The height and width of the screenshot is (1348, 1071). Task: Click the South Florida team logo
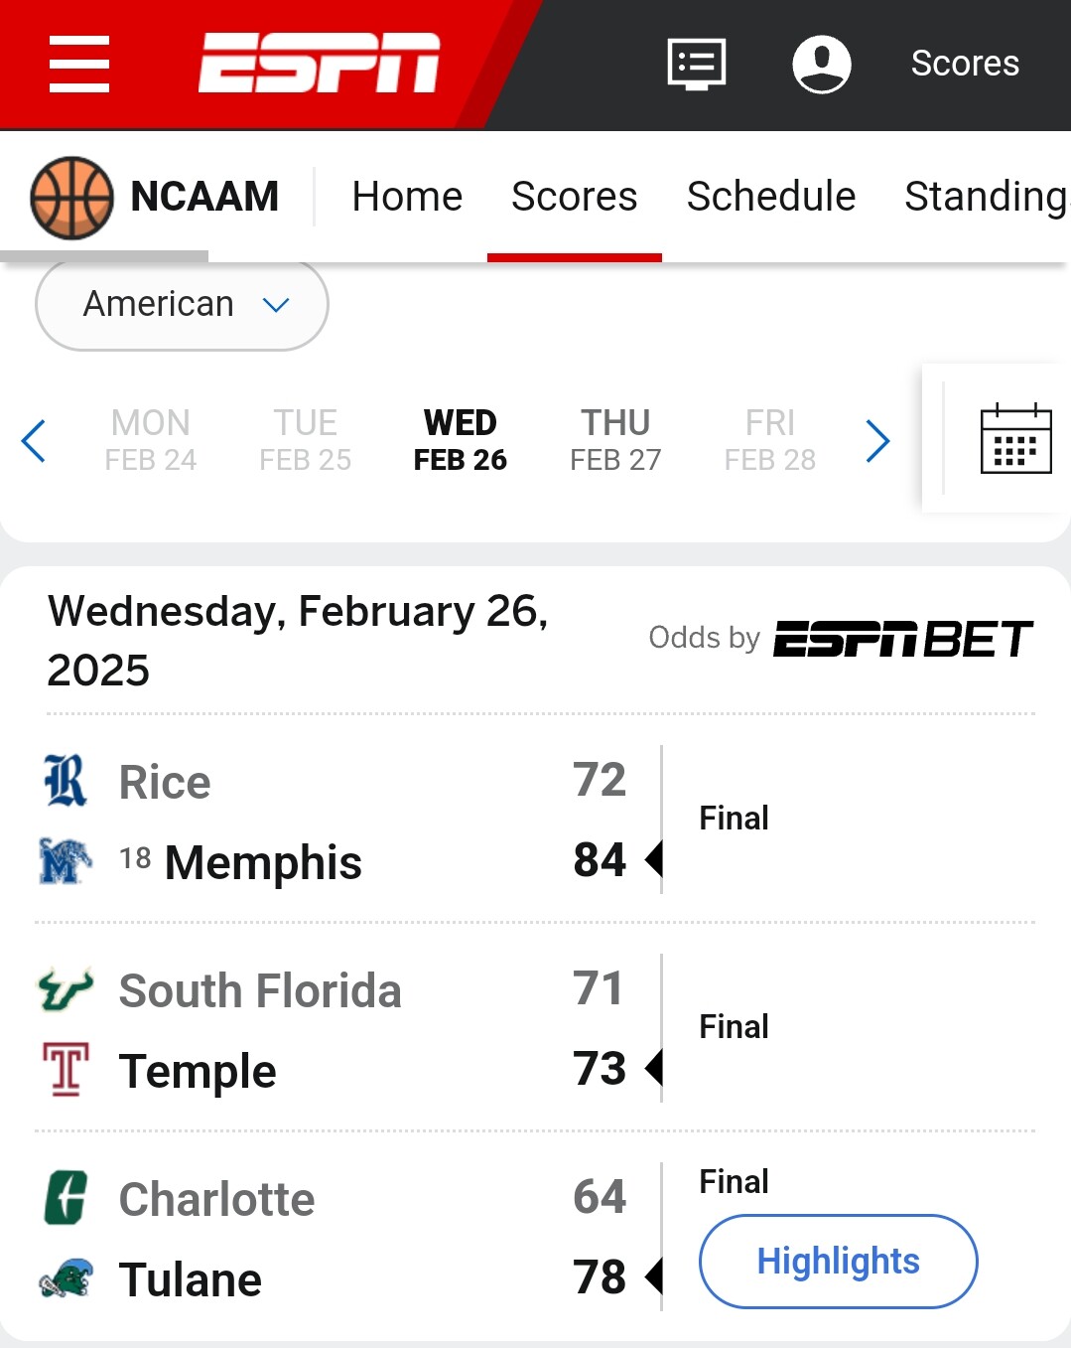point(66,989)
